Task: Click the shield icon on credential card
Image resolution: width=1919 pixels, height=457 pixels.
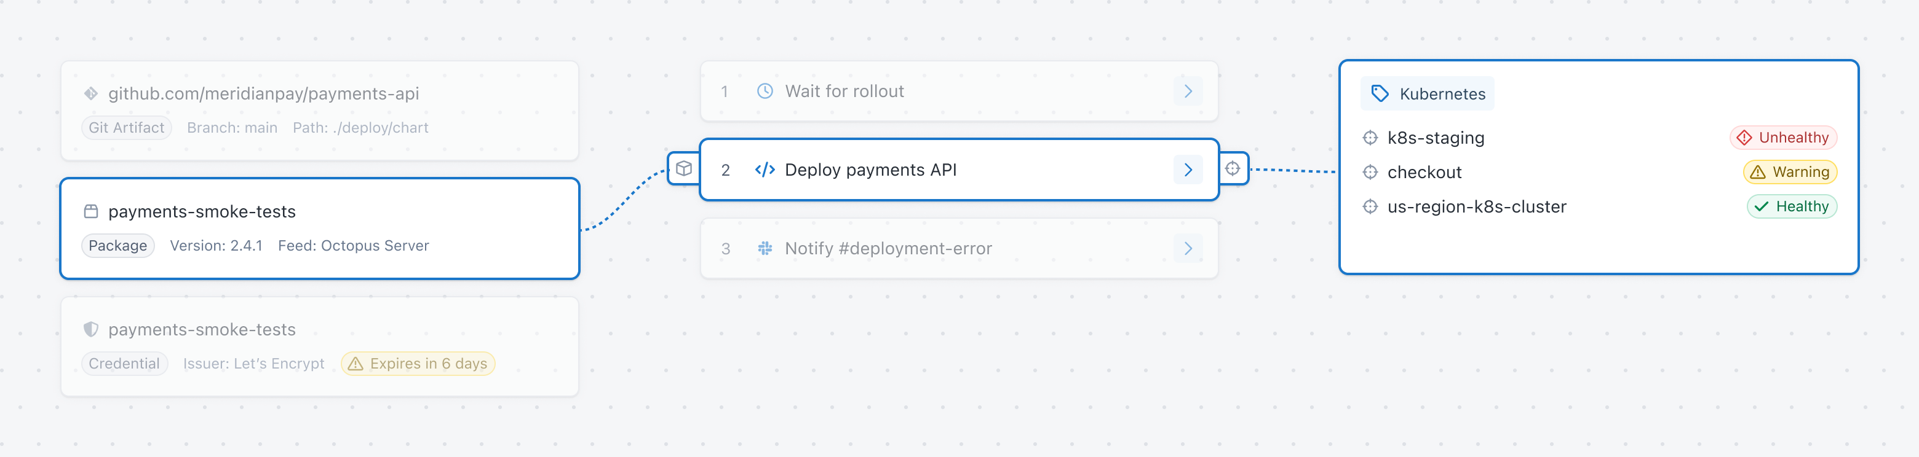Action: pos(91,329)
